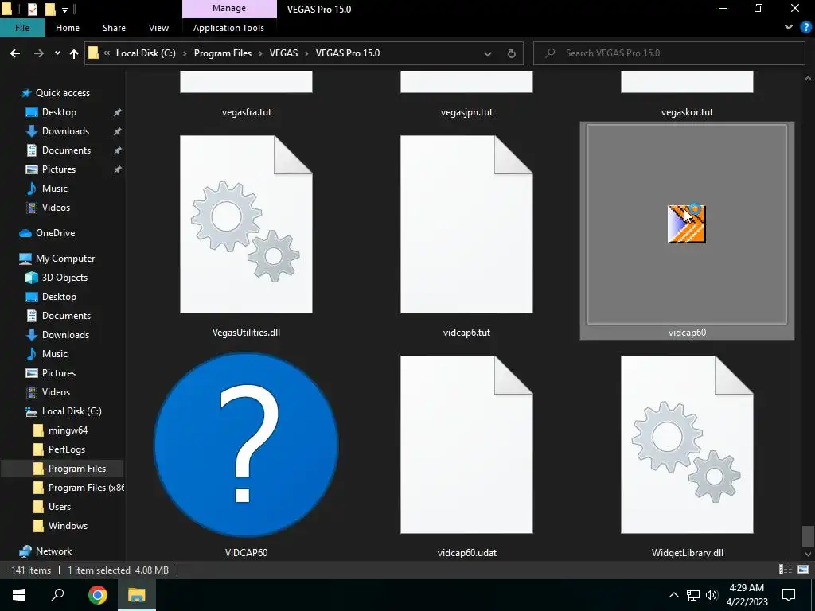Click Local Disk (C:) in address bar
Screen dimensions: 815x611
point(146,53)
